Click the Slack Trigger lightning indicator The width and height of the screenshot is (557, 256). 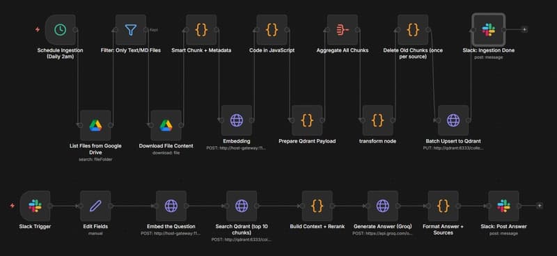pyautogui.click(x=12, y=206)
